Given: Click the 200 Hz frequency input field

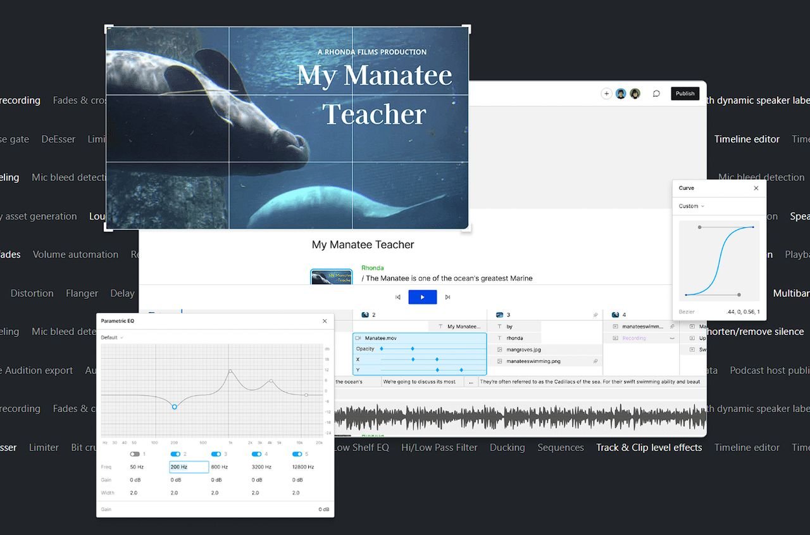Looking at the screenshot, I should (189, 467).
